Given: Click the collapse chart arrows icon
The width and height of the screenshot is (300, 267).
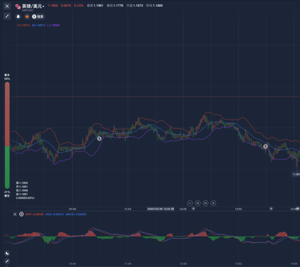Looking at the screenshot, I should 7,16.
